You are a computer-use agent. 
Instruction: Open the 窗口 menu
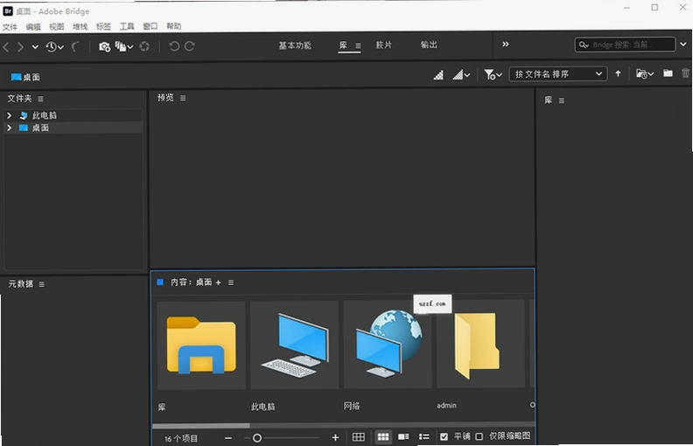click(150, 26)
